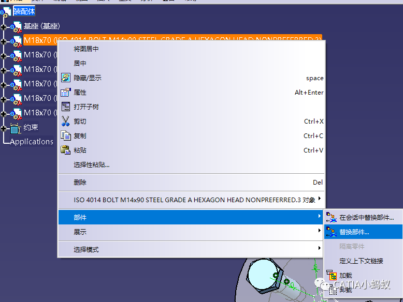Screen dimensions: 403x302
Task: Choose 在会话中替换部件... in submenu
Action: [364, 217]
